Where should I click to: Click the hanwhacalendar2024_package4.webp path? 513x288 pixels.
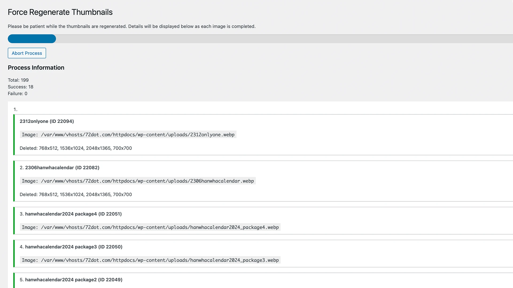click(150, 227)
